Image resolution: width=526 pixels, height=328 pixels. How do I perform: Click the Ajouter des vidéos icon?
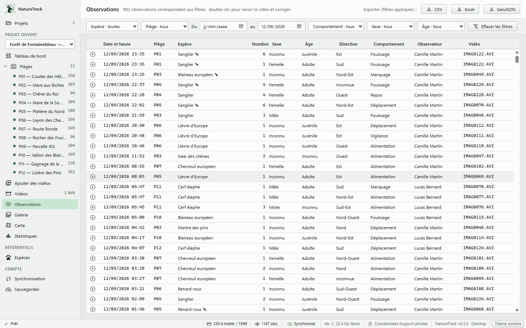point(8,183)
